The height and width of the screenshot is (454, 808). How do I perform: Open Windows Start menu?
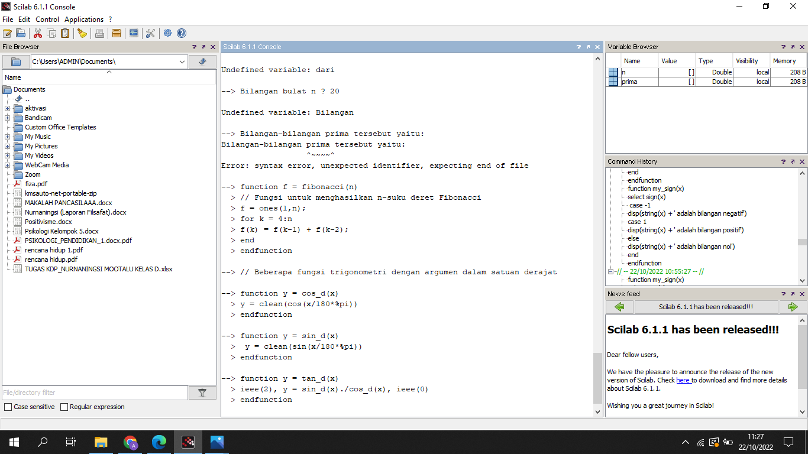point(14,442)
